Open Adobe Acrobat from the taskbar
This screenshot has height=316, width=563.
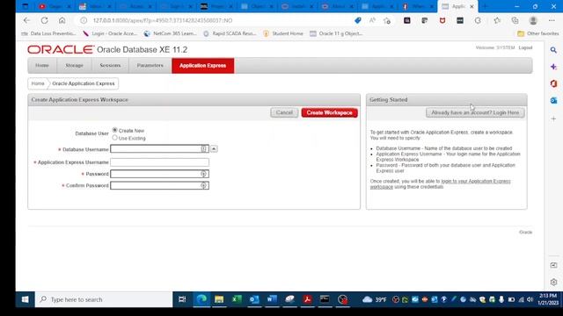tap(307, 299)
